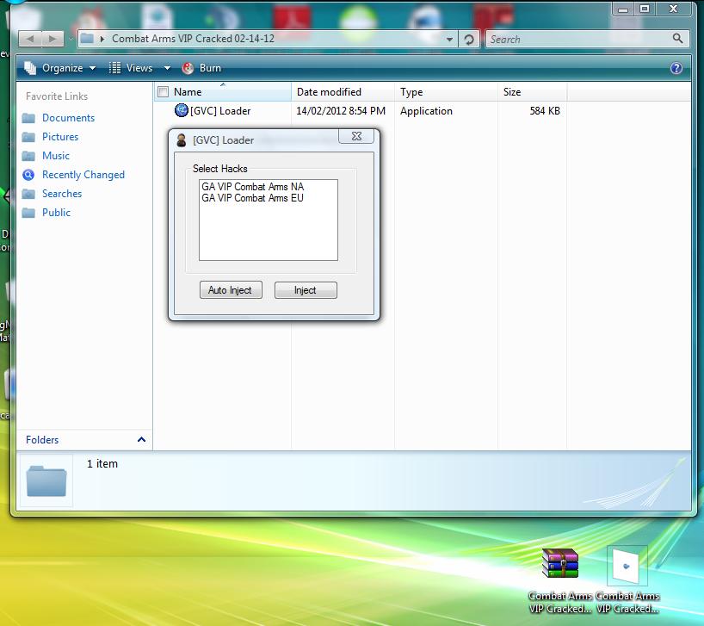The image size is (704, 626).
Task: Click the Burn disc icon
Action: tap(188, 68)
